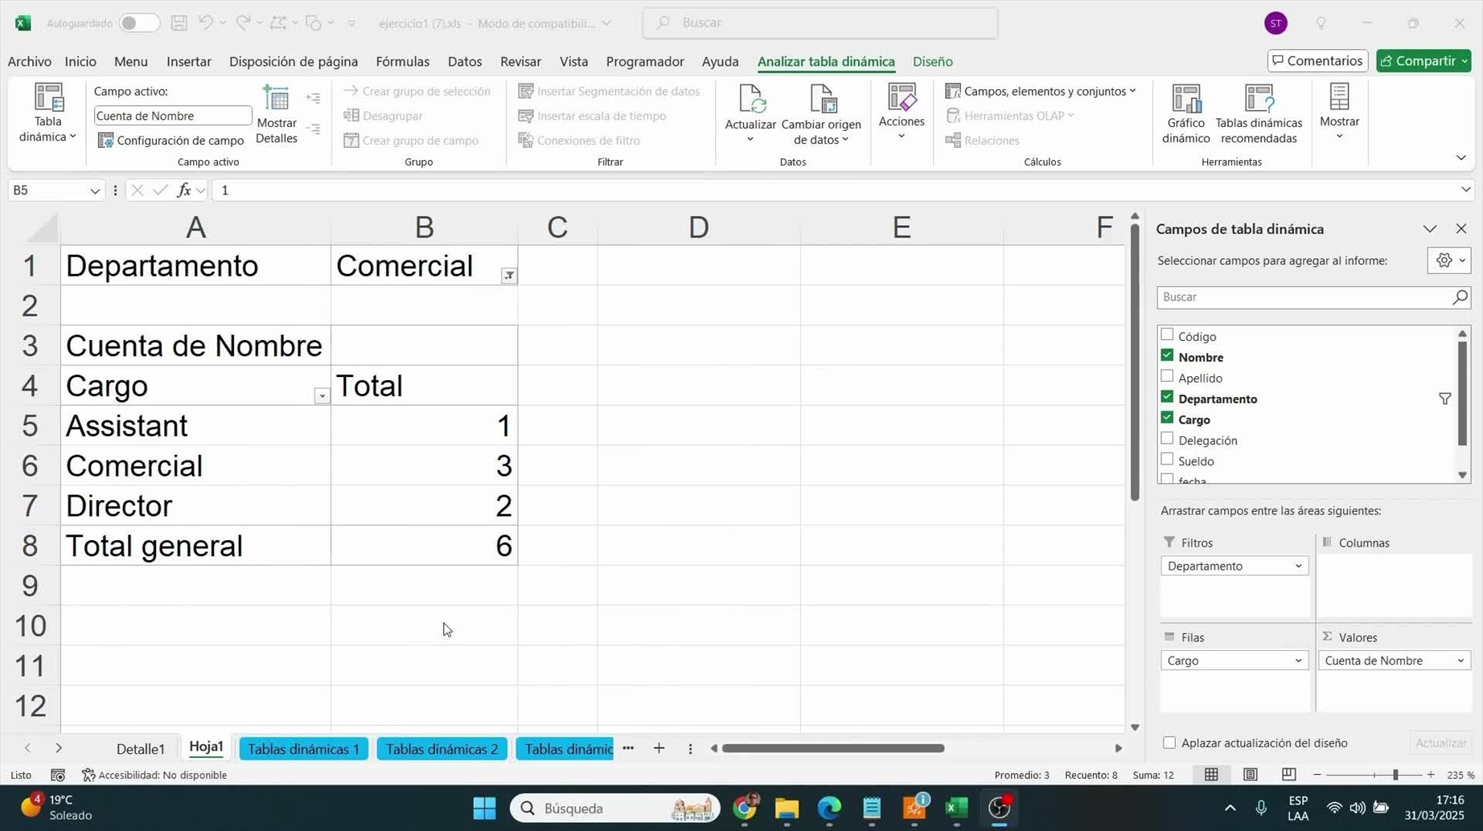The width and height of the screenshot is (1483, 831).
Task: Switch to Tablas dinámicas 1 sheet
Action: pos(303,749)
